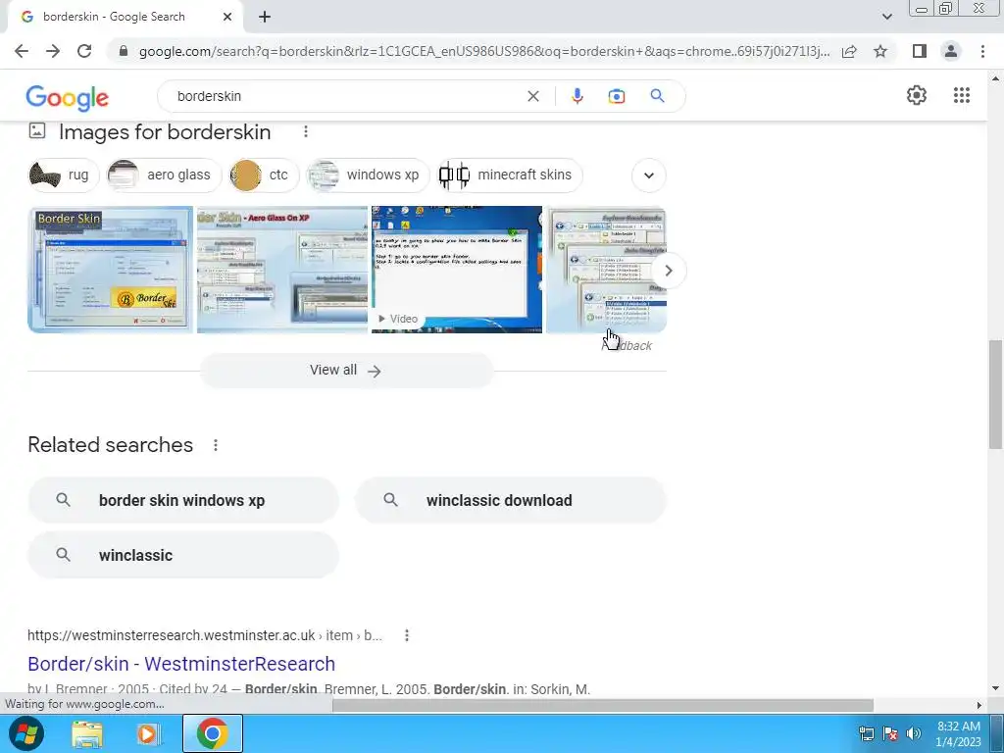Filter images by aero glass chip
This screenshot has height=753, width=1004.
[x=164, y=175]
